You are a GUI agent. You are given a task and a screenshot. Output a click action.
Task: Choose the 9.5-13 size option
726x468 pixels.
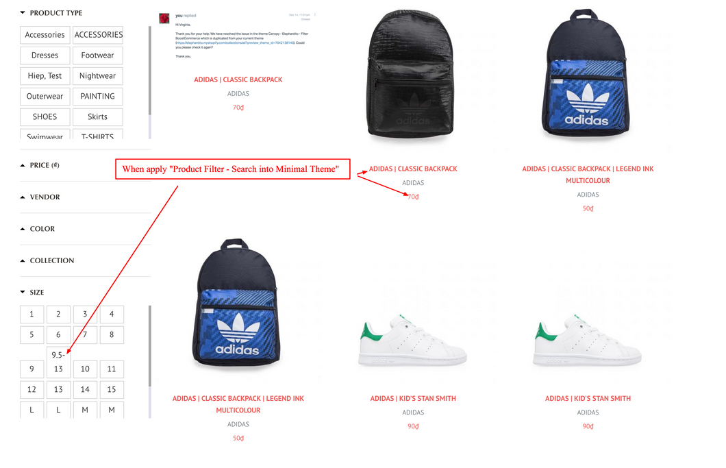[58, 362]
